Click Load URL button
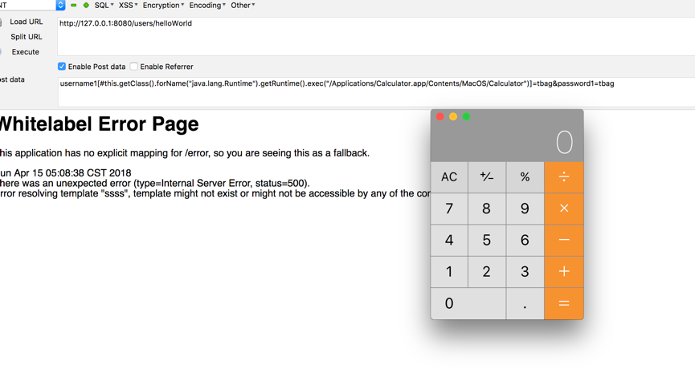 click(27, 22)
